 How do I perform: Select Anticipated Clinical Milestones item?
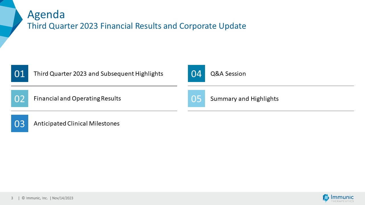[76, 124]
